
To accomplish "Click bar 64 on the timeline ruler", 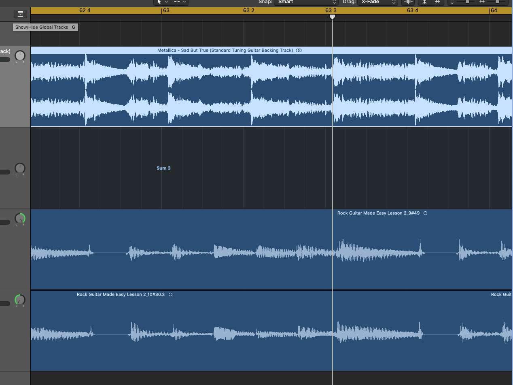I will coord(494,11).
